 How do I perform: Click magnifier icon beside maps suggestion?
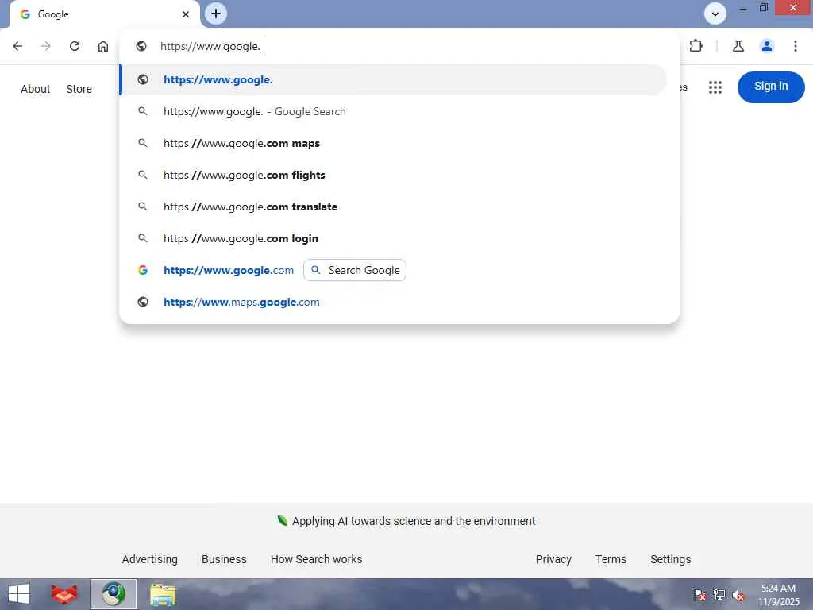click(x=143, y=143)
